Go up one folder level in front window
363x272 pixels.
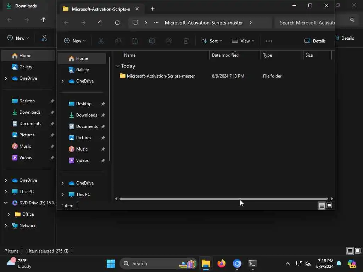point(100,23)
